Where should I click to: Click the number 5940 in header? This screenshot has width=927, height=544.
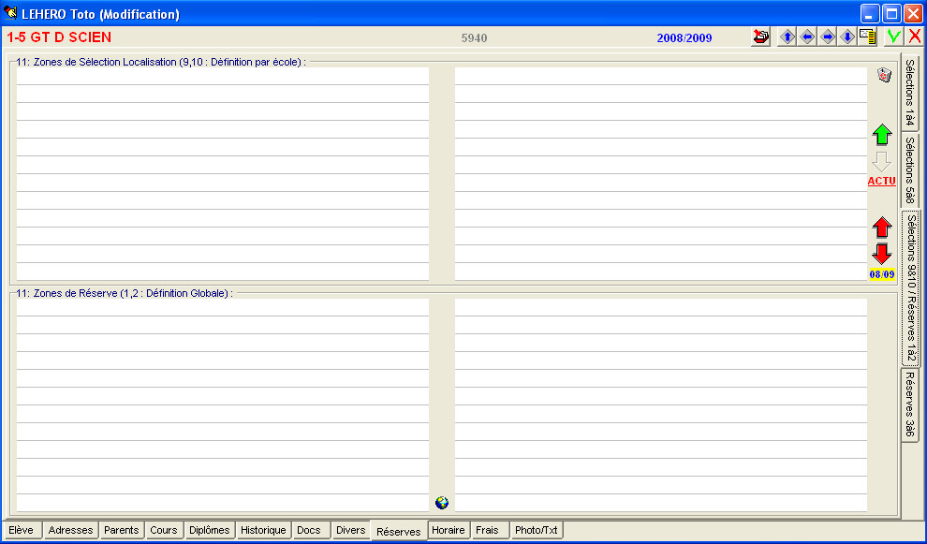coord(474,37)
